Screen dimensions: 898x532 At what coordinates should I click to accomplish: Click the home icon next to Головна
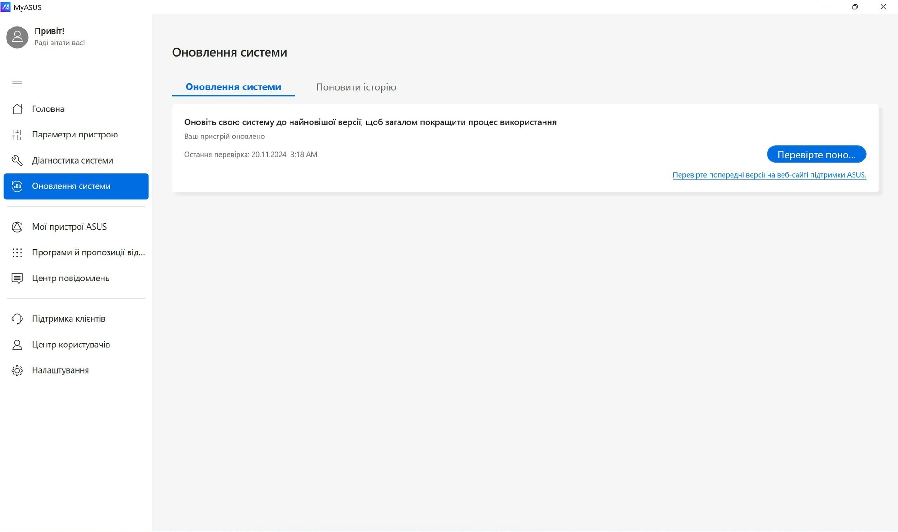(x=17, y=109)
